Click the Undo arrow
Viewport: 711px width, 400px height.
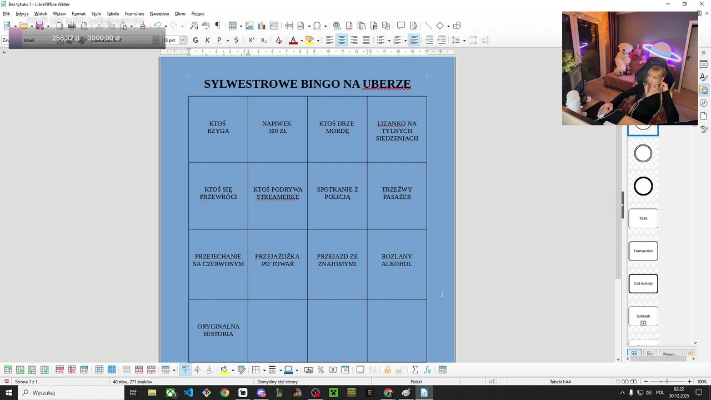click(157, 26)
